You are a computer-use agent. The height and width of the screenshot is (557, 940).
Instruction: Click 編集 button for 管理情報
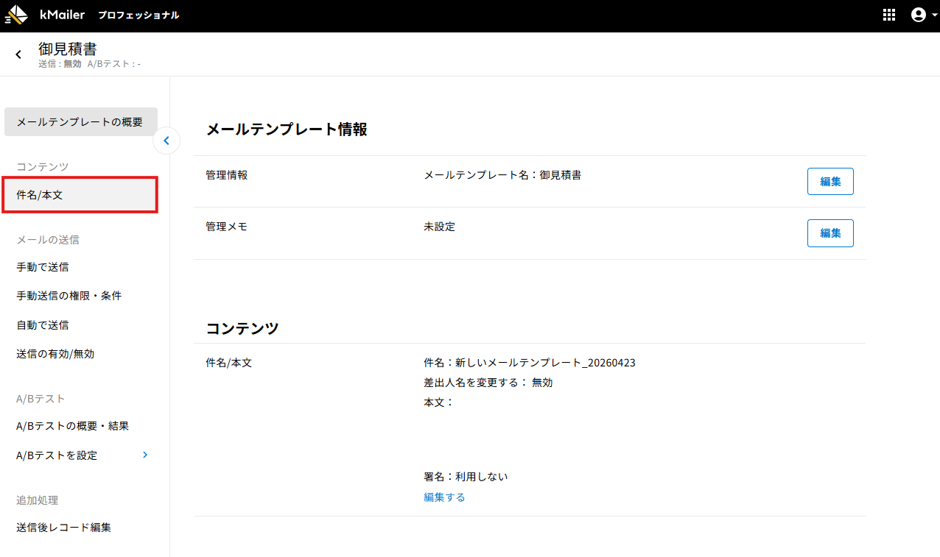[x=830, y=181]
